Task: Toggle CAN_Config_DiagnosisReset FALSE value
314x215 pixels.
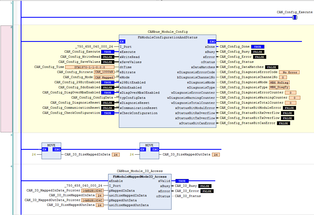Action: (x=108, y=103)
